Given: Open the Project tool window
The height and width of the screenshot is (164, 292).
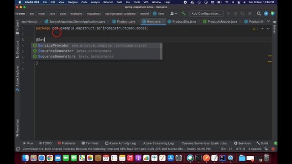Looking at the screenshot, I should 17,27.
